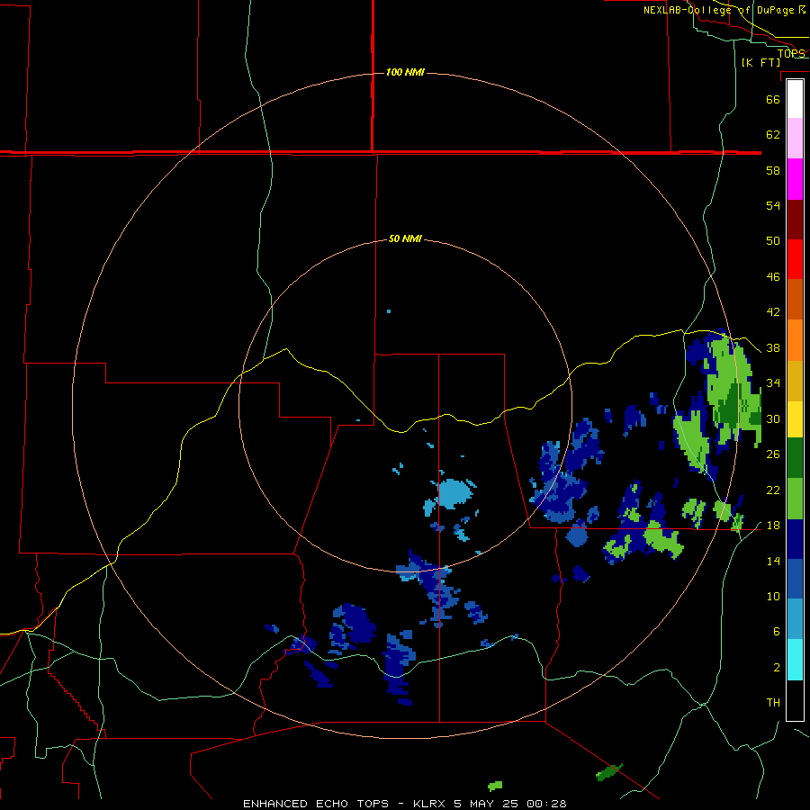
Task: Click the light pink legend swatch
Action: (795, 139)
